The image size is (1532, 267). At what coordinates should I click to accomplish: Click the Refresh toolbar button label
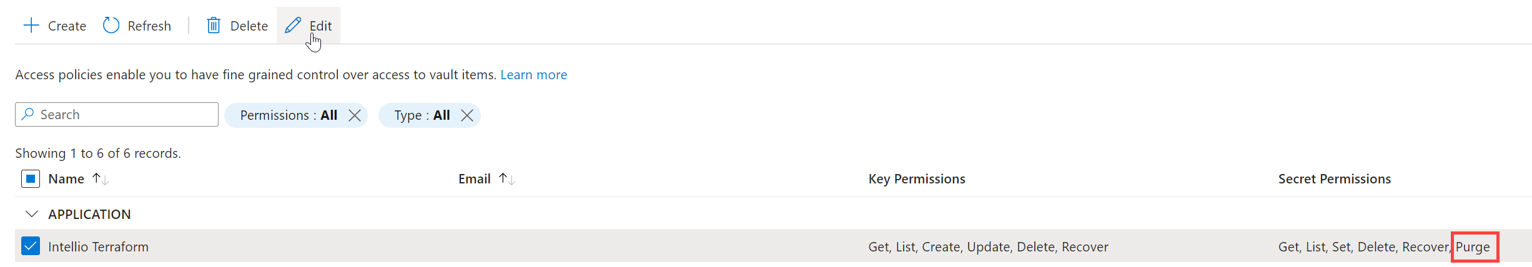(149, 26)
